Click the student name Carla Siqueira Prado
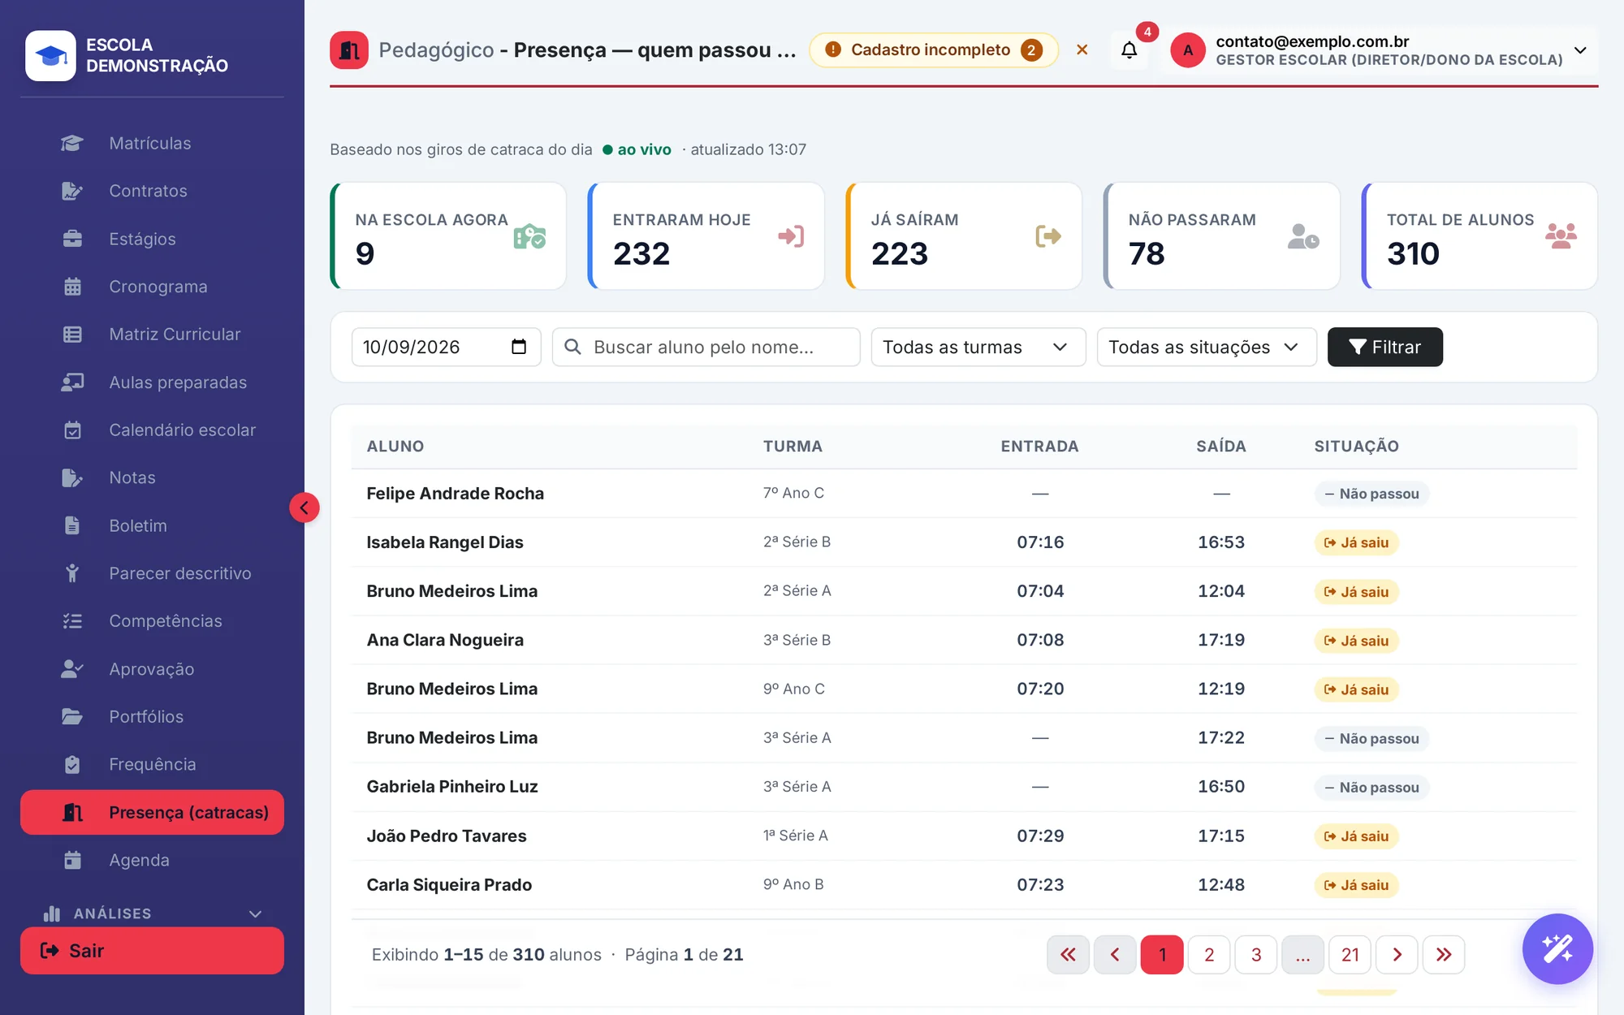 (x=449, y=885)
